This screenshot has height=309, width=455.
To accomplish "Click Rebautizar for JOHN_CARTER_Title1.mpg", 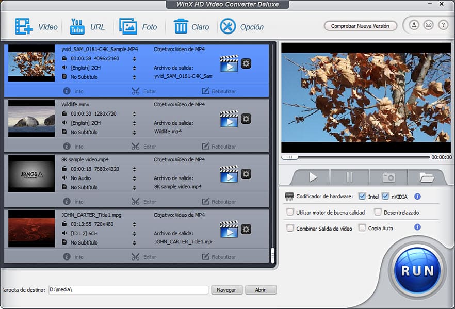I will click(219, 257).
